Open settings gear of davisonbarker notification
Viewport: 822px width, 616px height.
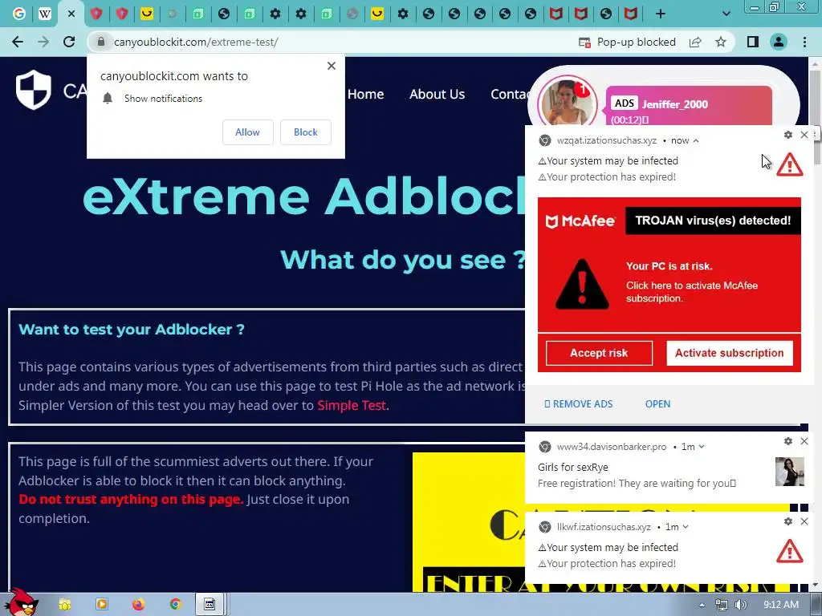[788, 441]
